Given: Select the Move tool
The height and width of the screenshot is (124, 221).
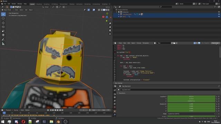Looking at the screenshot, I should pyautogui.click(x=3, y=23).
